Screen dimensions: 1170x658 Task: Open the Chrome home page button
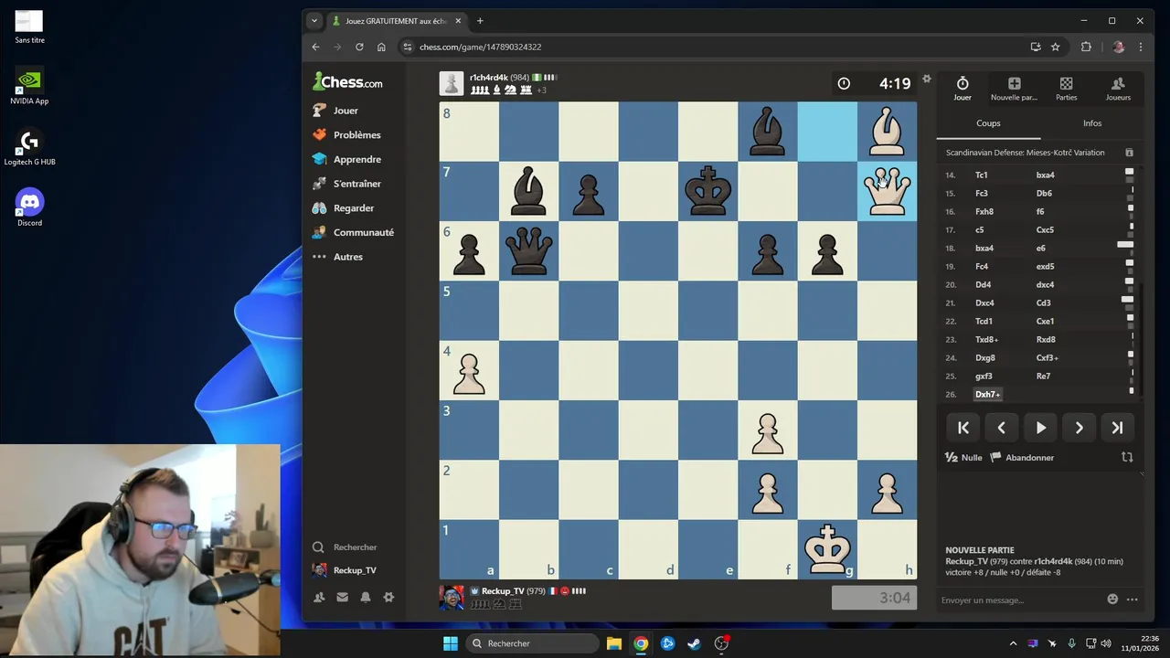point(381,47)
